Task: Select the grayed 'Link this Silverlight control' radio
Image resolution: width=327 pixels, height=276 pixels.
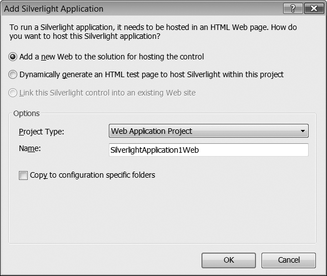Action: pyautogui.click(x=13, y=93)
